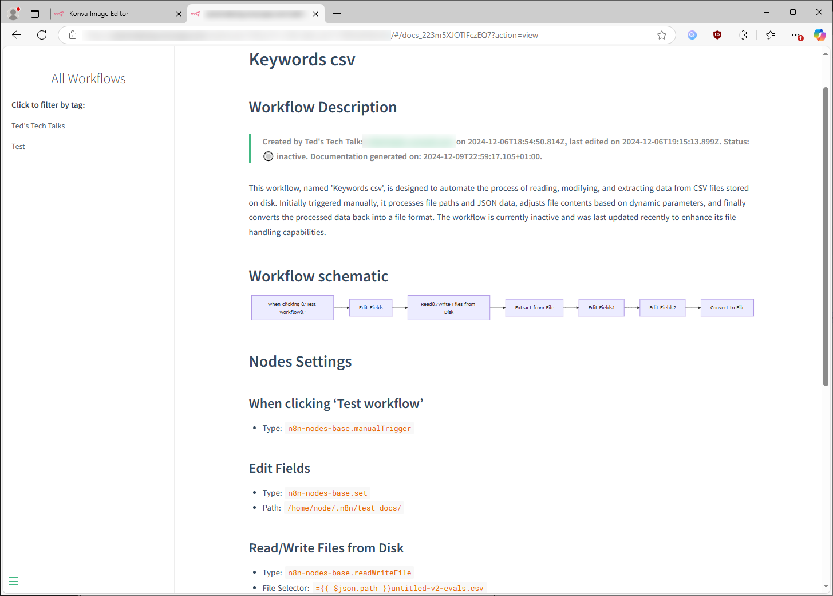Click the Workflow Description heading
833x596 pixels.
click(x=323, y=107)
